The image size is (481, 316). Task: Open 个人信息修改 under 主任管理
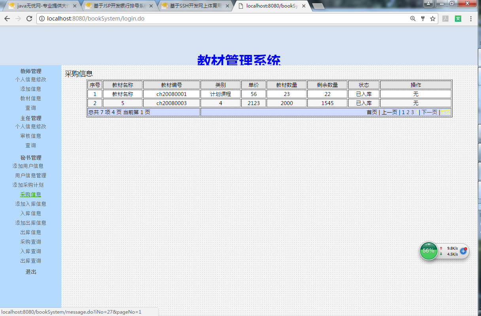[x=31, y=126]
